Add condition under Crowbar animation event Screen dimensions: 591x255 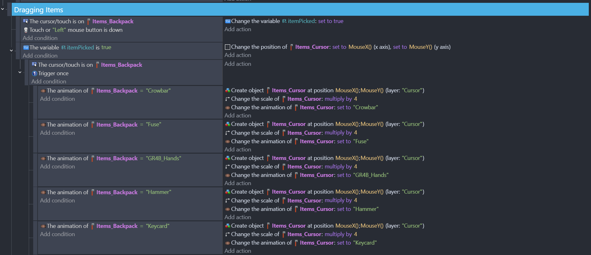click(57, 99)
